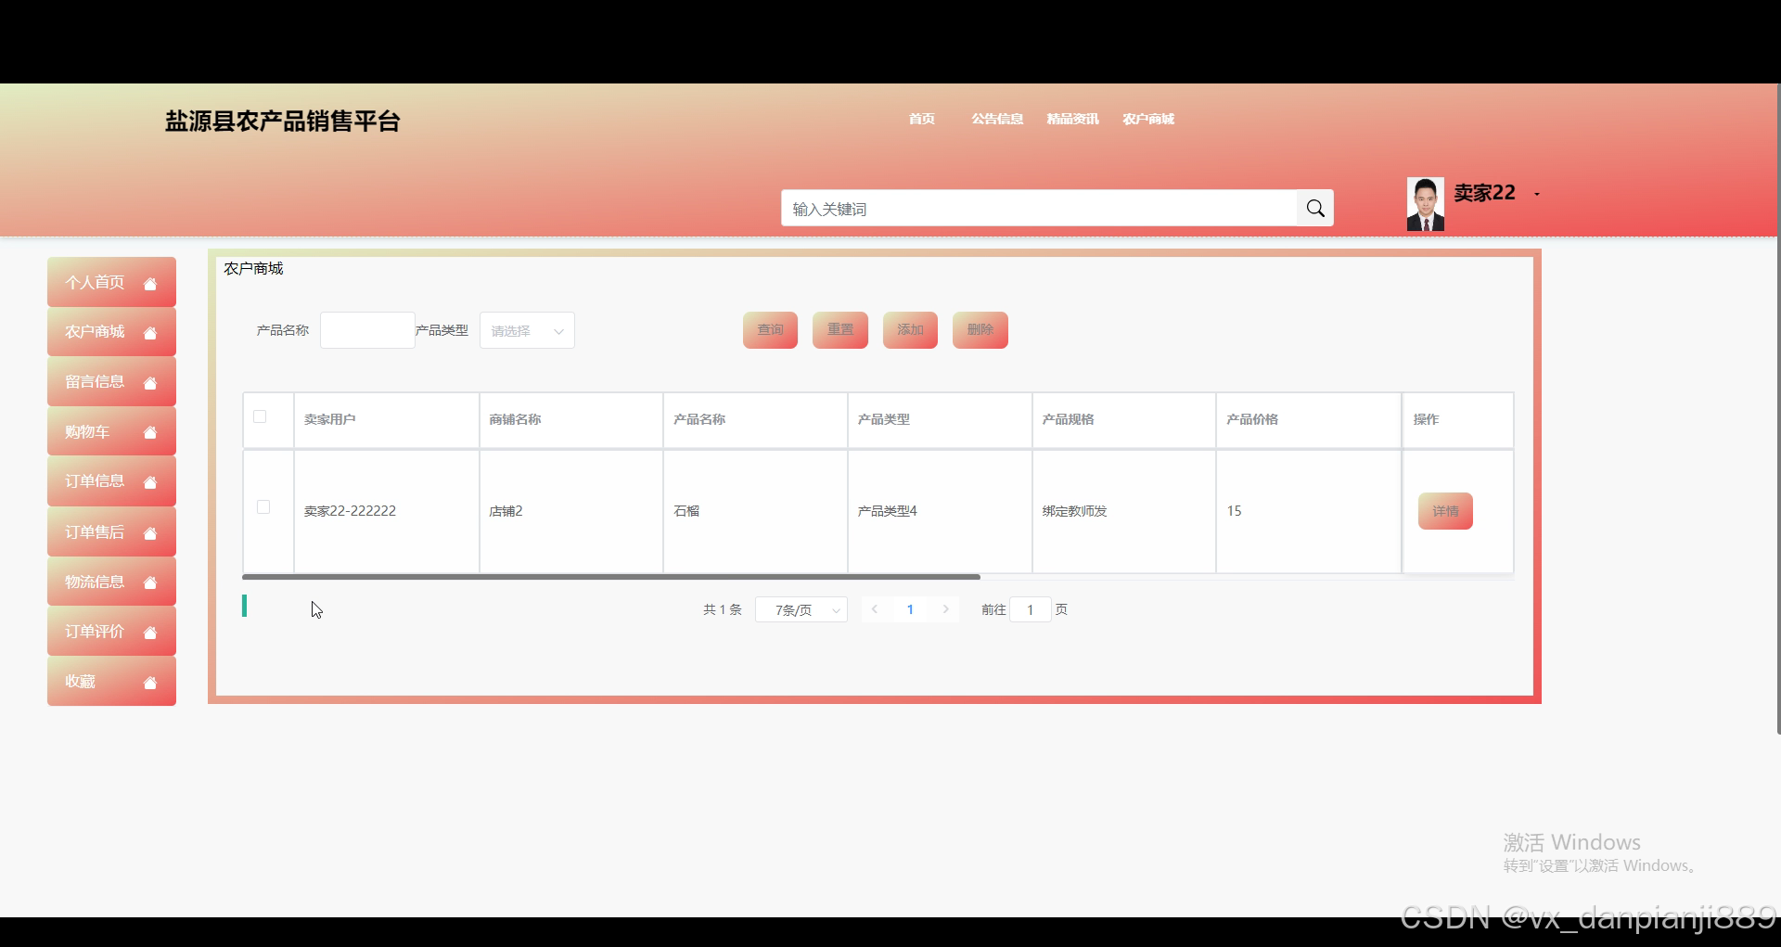Open 订单信息 sidebar entry

111,480
